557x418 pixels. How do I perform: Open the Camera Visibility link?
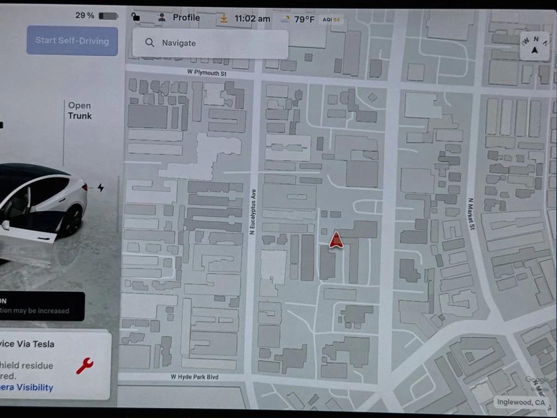point(27,387)
